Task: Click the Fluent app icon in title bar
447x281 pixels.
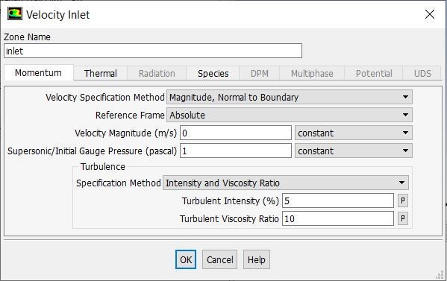Action: pos(15,14)
